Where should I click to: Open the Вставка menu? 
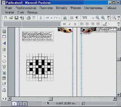point(61,8)
